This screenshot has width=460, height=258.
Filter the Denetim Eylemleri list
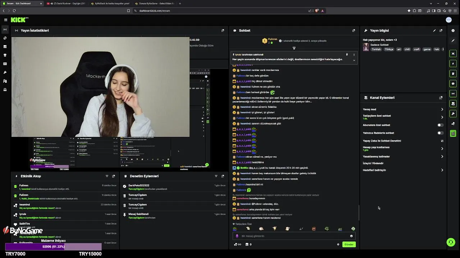click(216, 176)
